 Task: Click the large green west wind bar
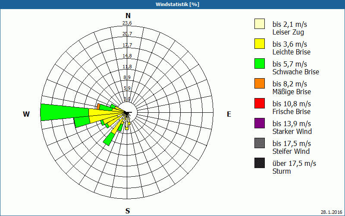[x=65, y=112]
